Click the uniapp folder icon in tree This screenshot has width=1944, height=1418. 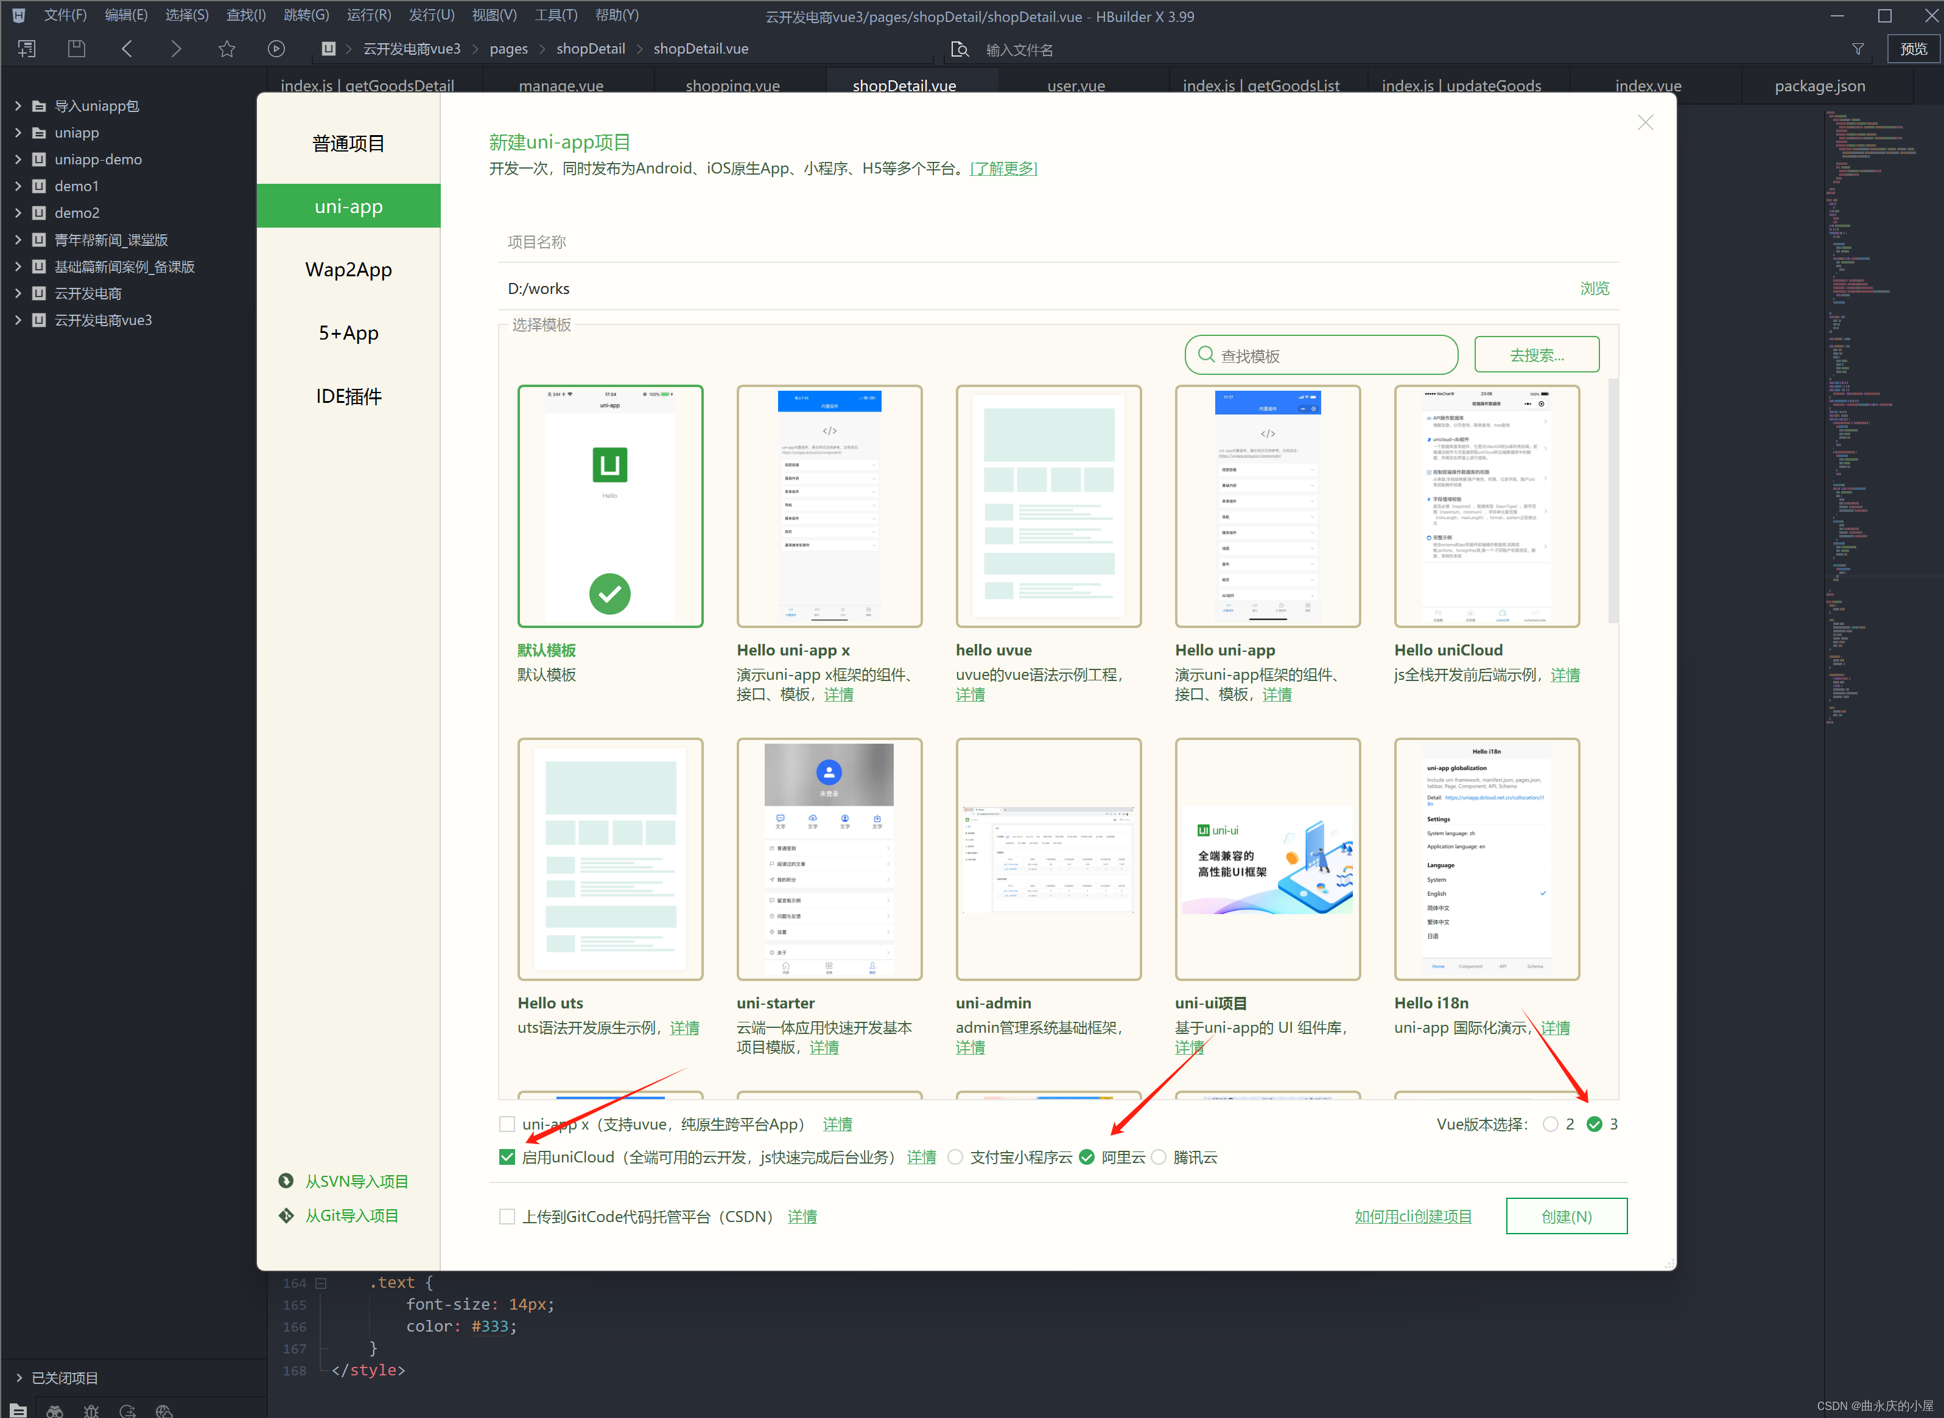pos(38,133)
